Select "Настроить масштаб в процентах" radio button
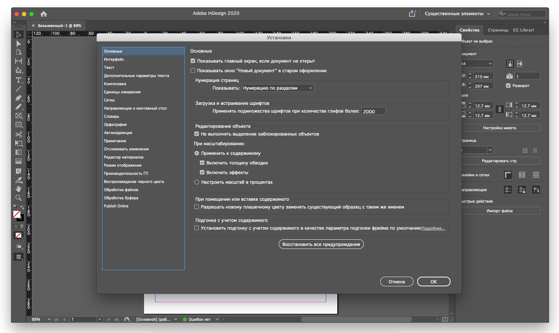 tap(197, 182)
